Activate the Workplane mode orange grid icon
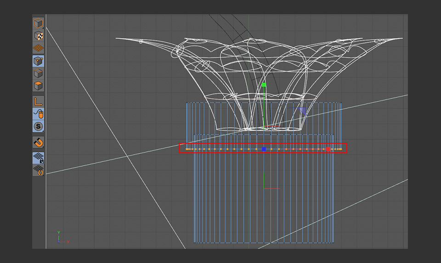The image size is (441, 263). tap(38, 48)
